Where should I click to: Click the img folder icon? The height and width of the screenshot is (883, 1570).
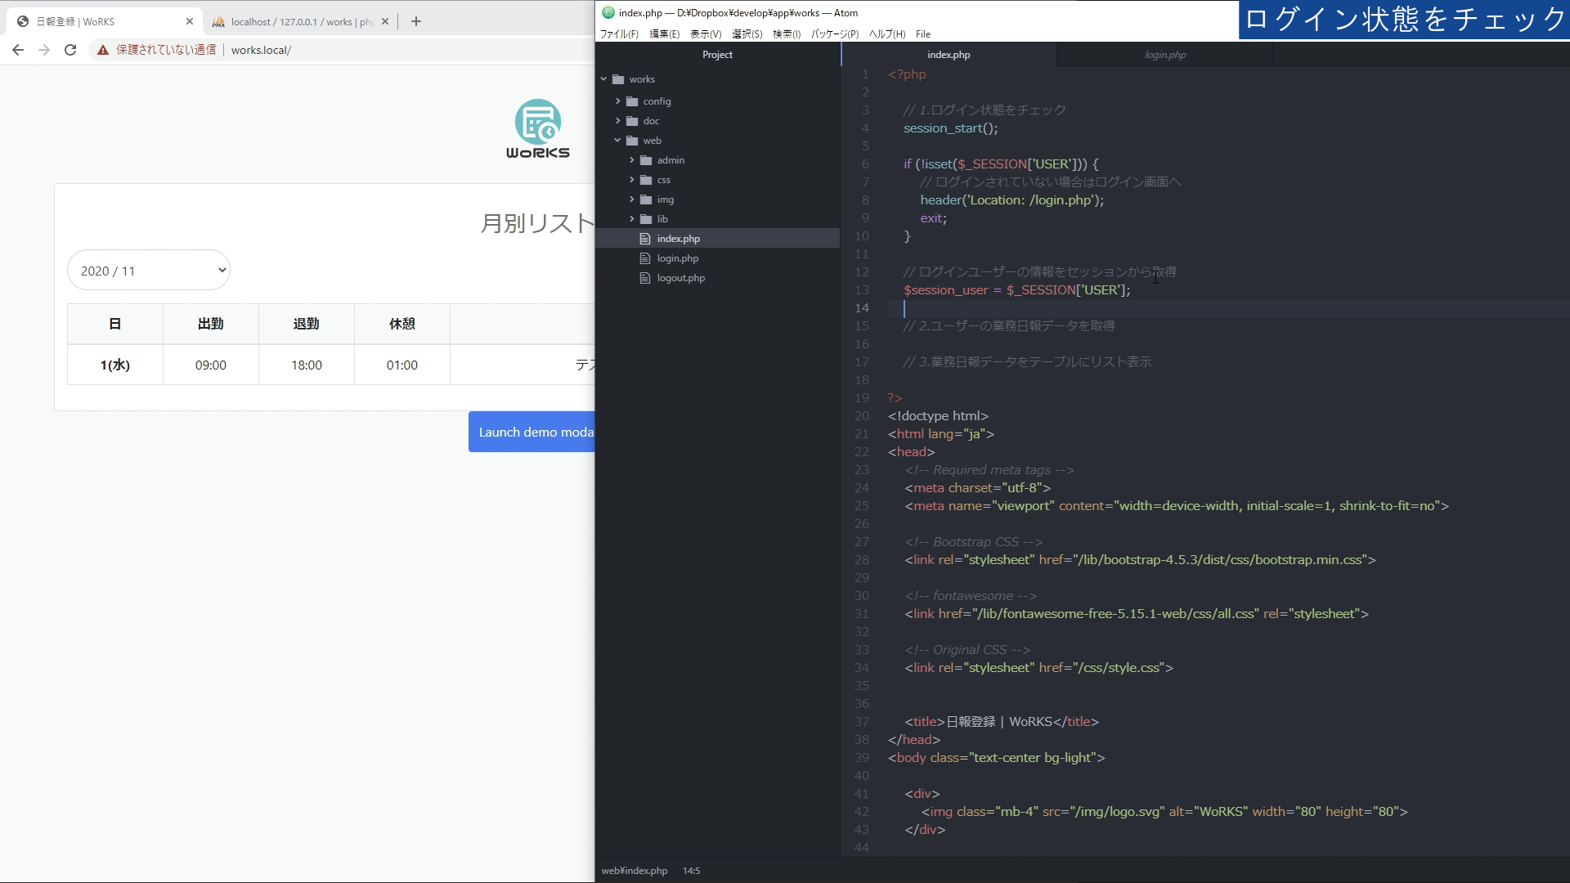[646, 199]
